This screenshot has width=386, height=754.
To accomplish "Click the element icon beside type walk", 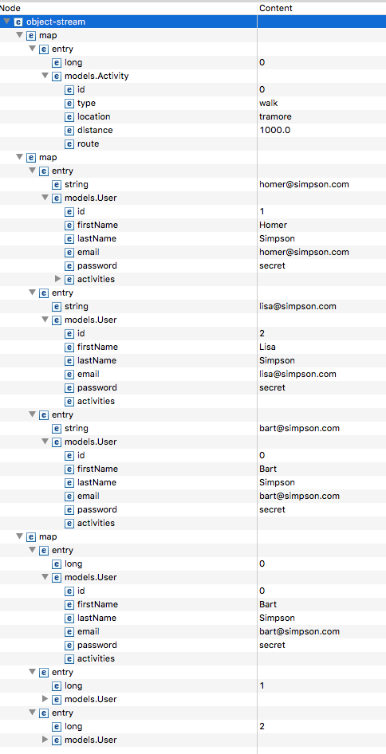I will (69, 104).
